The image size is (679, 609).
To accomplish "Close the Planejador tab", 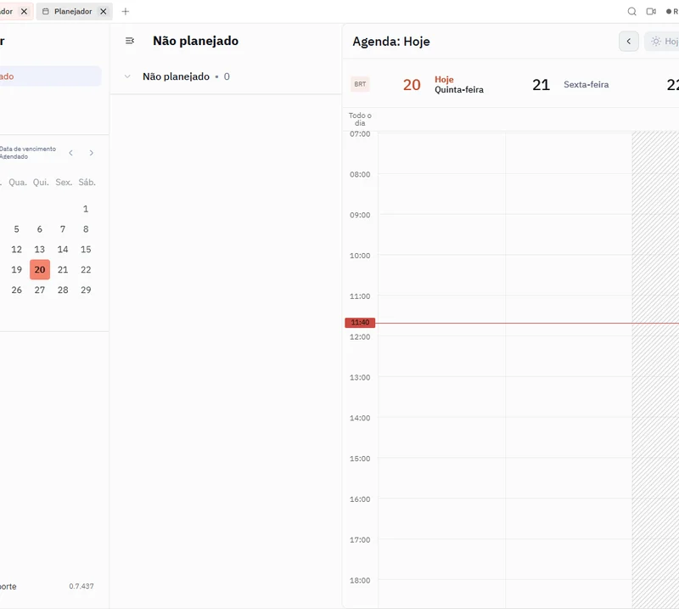I will [103, 11].
